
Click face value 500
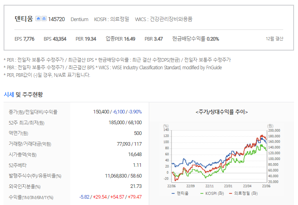click(138, 133)
